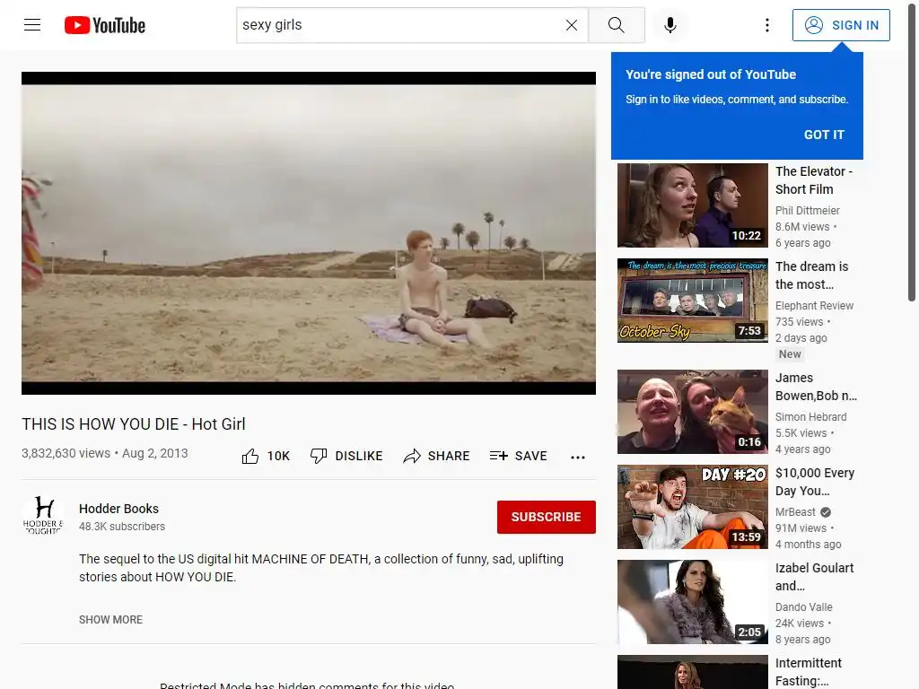This screenshot has height=689, width=919.
Task: Click the MrBeast verified badge icon
Action: click(826, 512)
